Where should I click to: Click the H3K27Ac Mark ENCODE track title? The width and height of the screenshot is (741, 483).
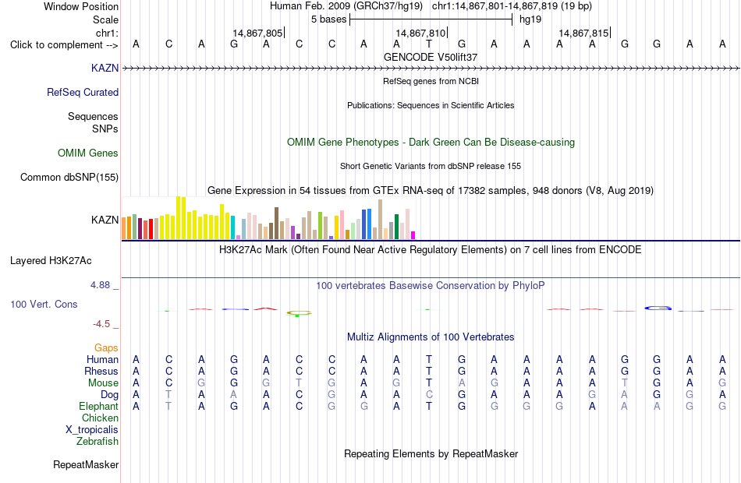[x=431, y=249]
